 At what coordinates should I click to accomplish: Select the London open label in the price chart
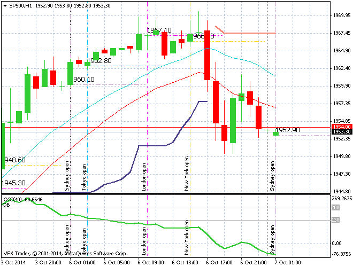point(144,177)
